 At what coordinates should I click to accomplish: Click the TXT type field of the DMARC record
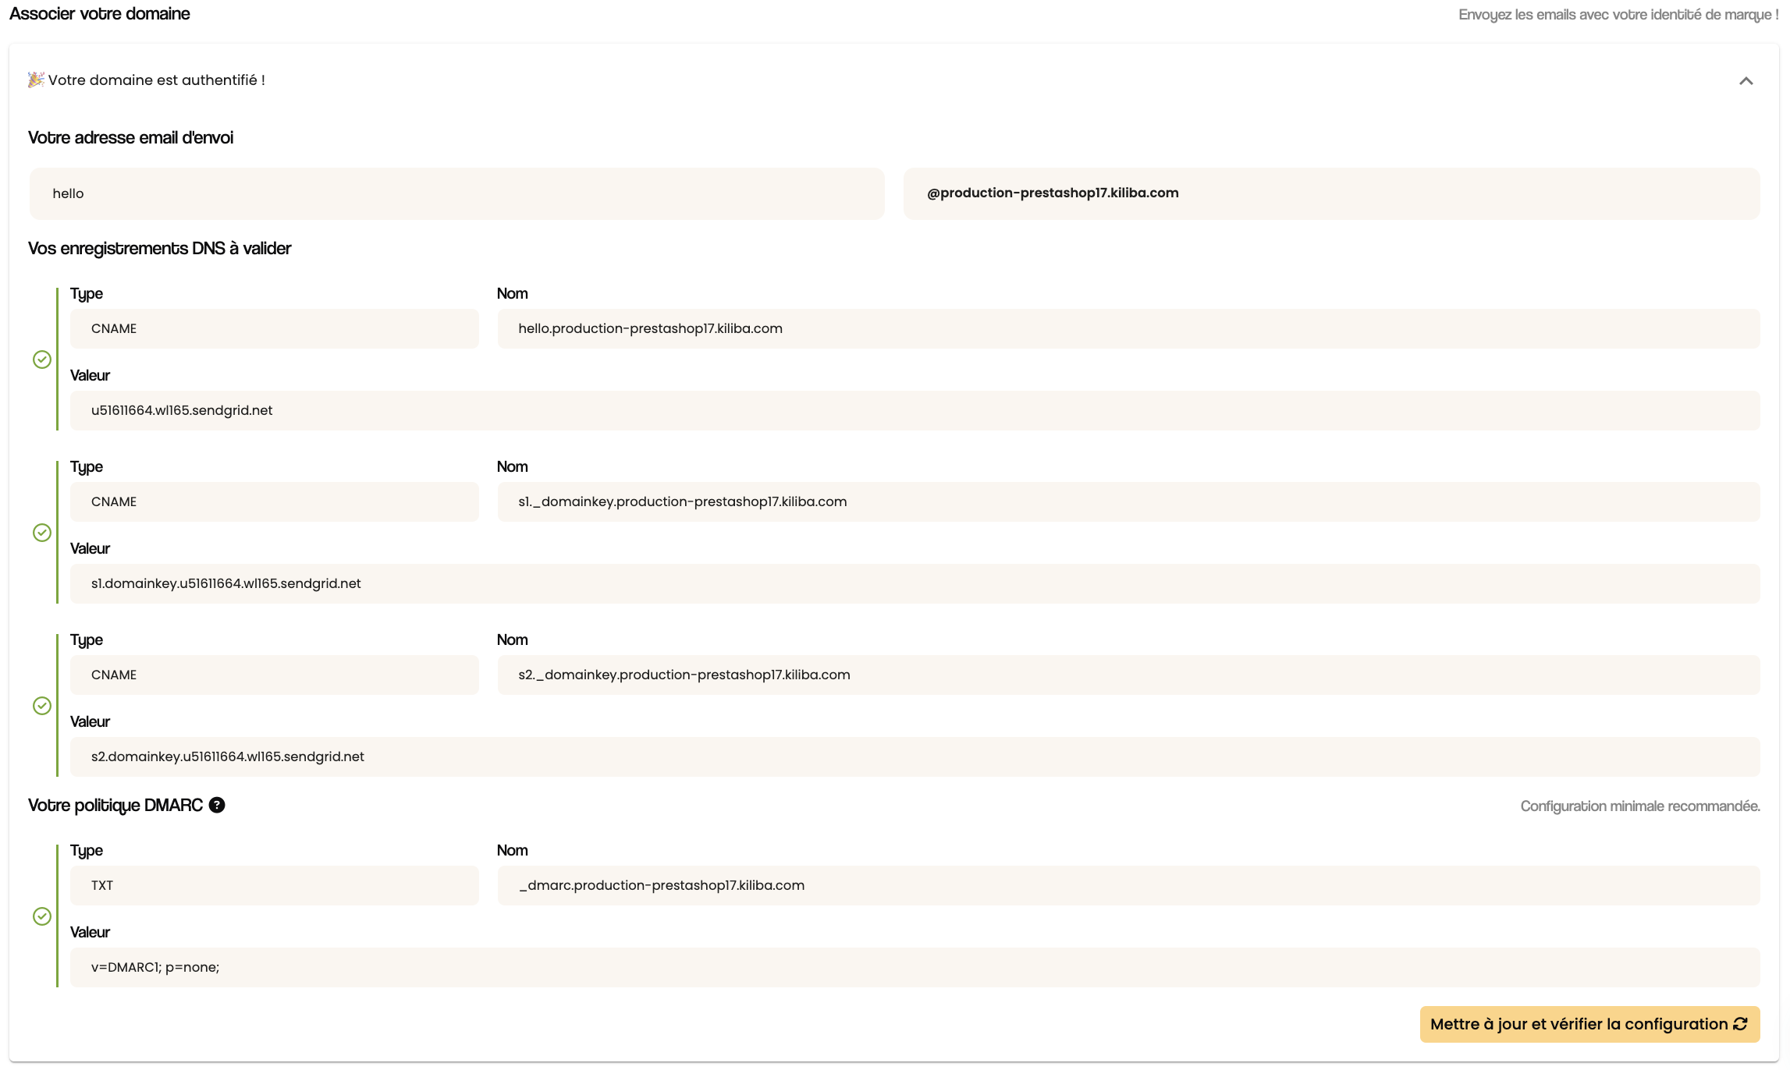(x=275, y=885)
